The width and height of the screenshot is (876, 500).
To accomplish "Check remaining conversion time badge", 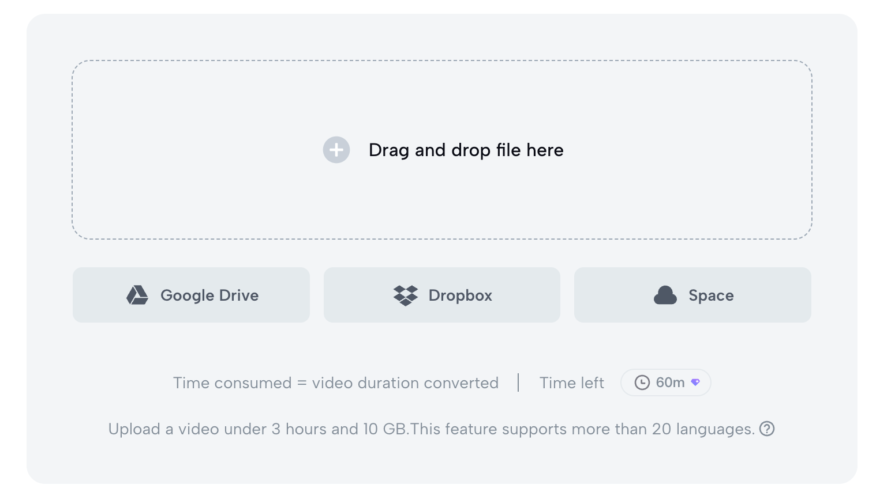I will coord(665,382).
